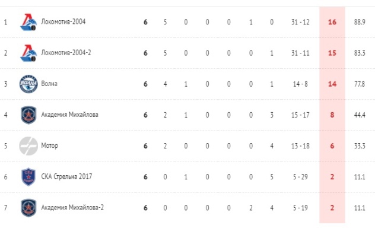This screenshot has width=375, height=228.
Task: Open the Локомотив-2004-2 team logo
Action: (x=28, y=53)
